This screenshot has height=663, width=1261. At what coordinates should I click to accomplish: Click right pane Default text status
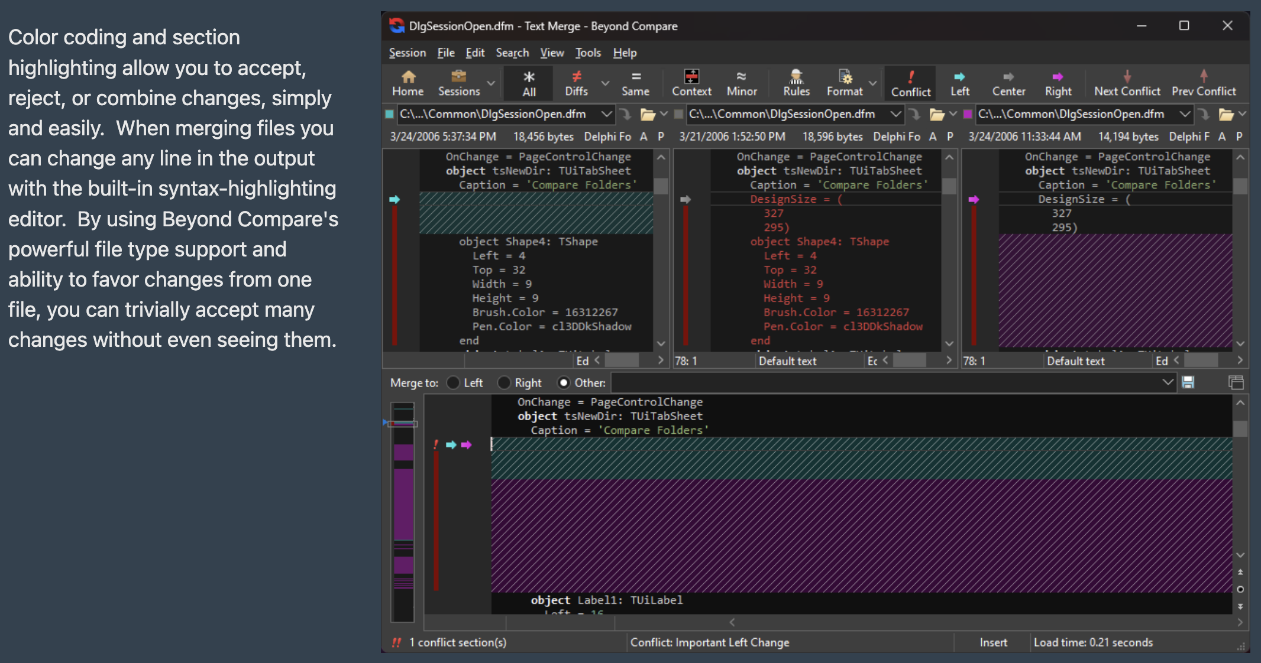pos(1075,361)
